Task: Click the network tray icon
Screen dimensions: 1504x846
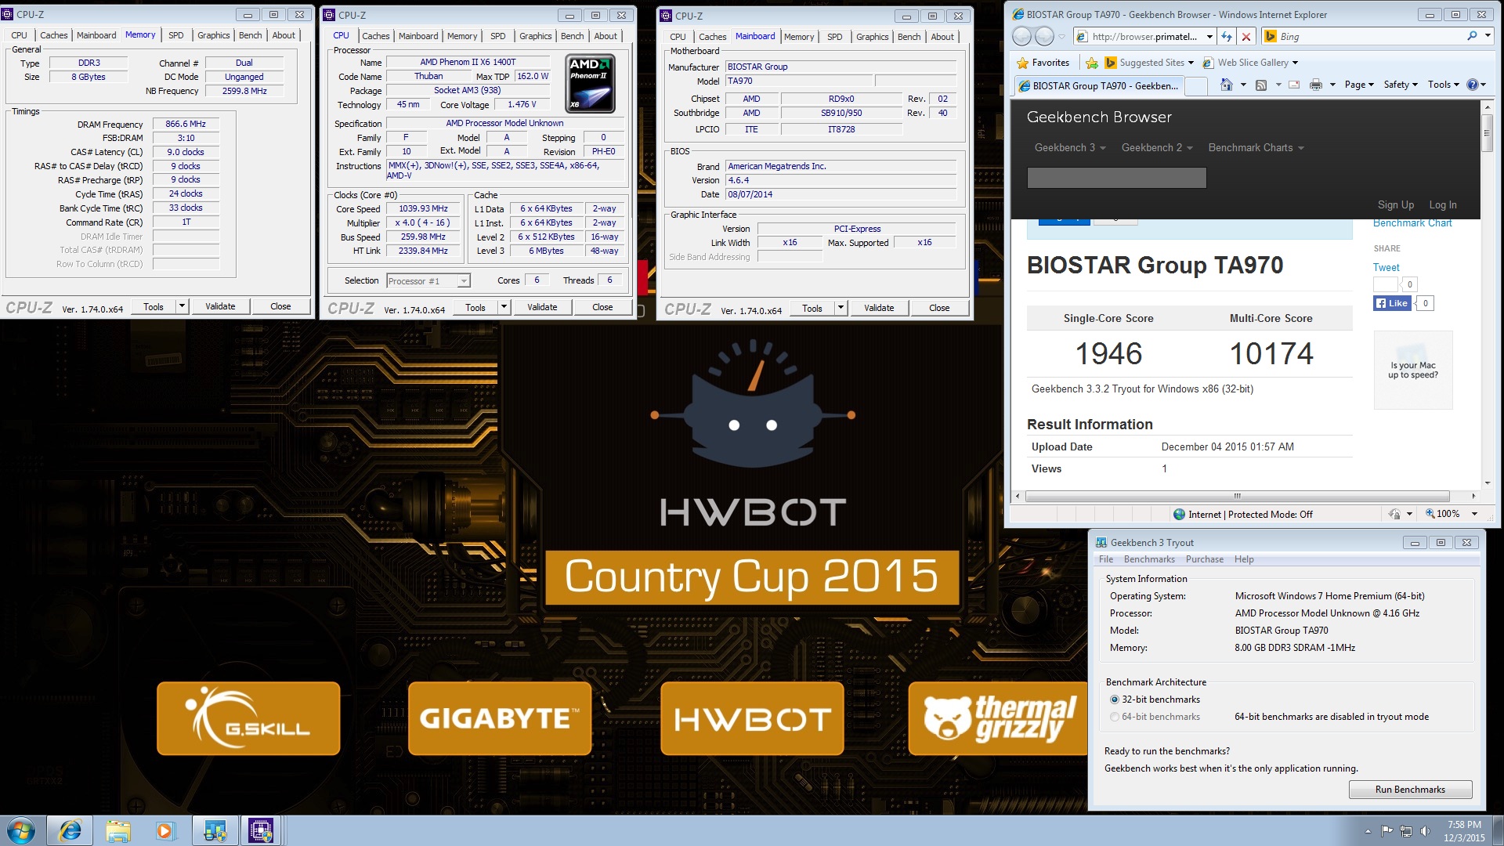Action: (x=1406, y=831)
